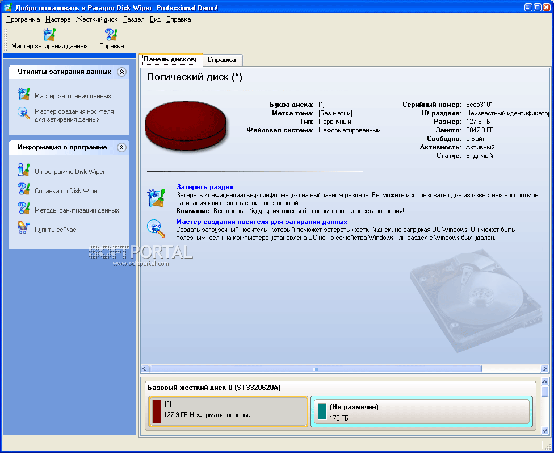Switch to the Справка tab
This screenshot has width=554, height=453.
(x=221, y=60)
